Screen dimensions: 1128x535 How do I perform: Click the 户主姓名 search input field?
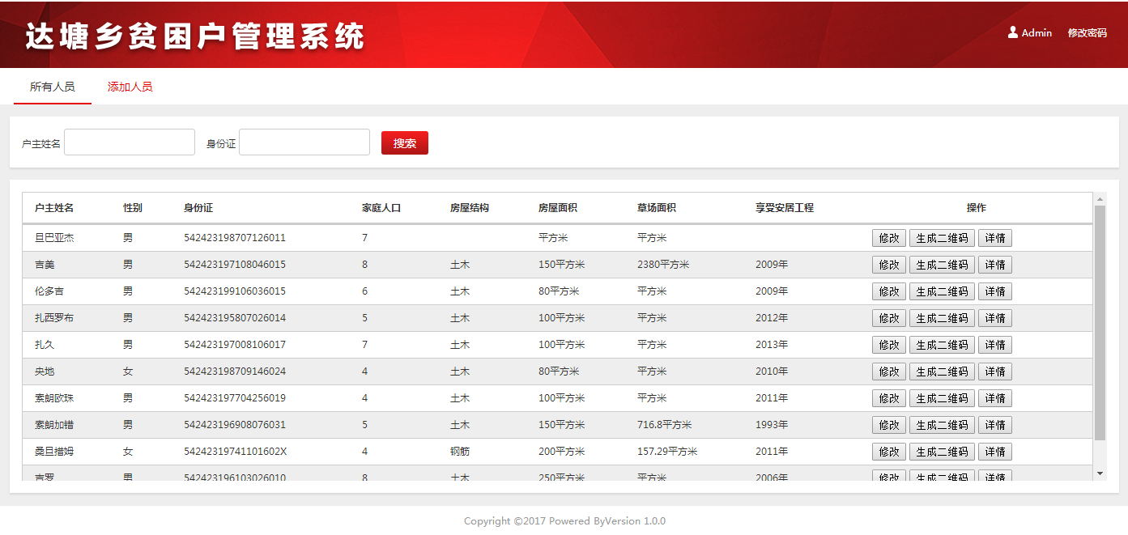click(130, 142)
